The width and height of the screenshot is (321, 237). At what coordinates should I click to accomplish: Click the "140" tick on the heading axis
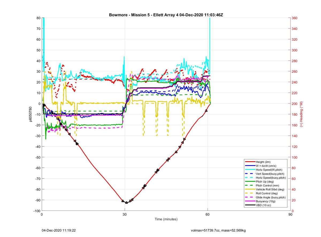295,136
